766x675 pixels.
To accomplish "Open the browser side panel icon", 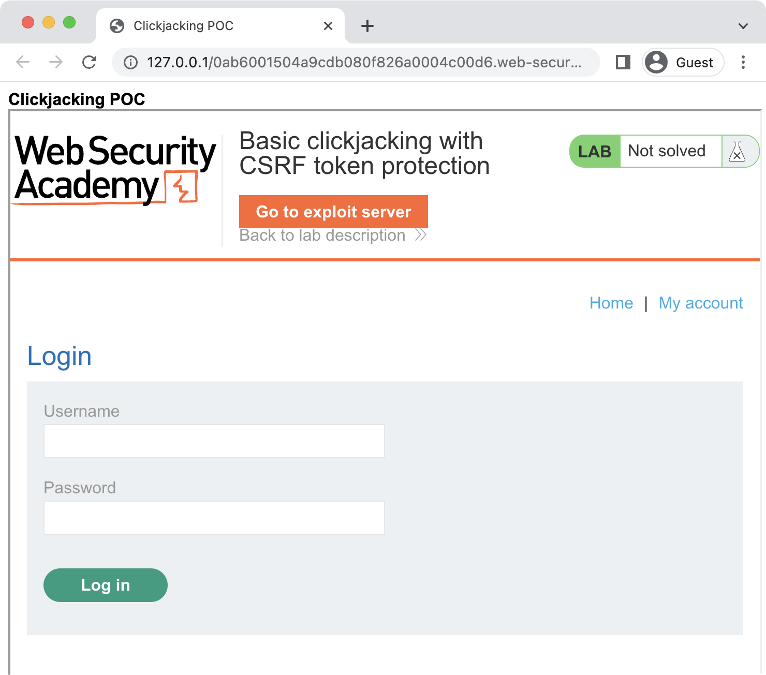I will 623,62.
